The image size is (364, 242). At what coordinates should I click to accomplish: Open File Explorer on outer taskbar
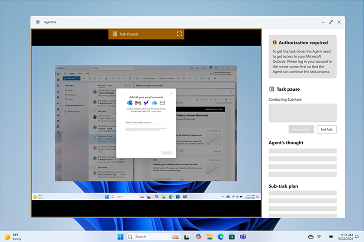point(209,237)
